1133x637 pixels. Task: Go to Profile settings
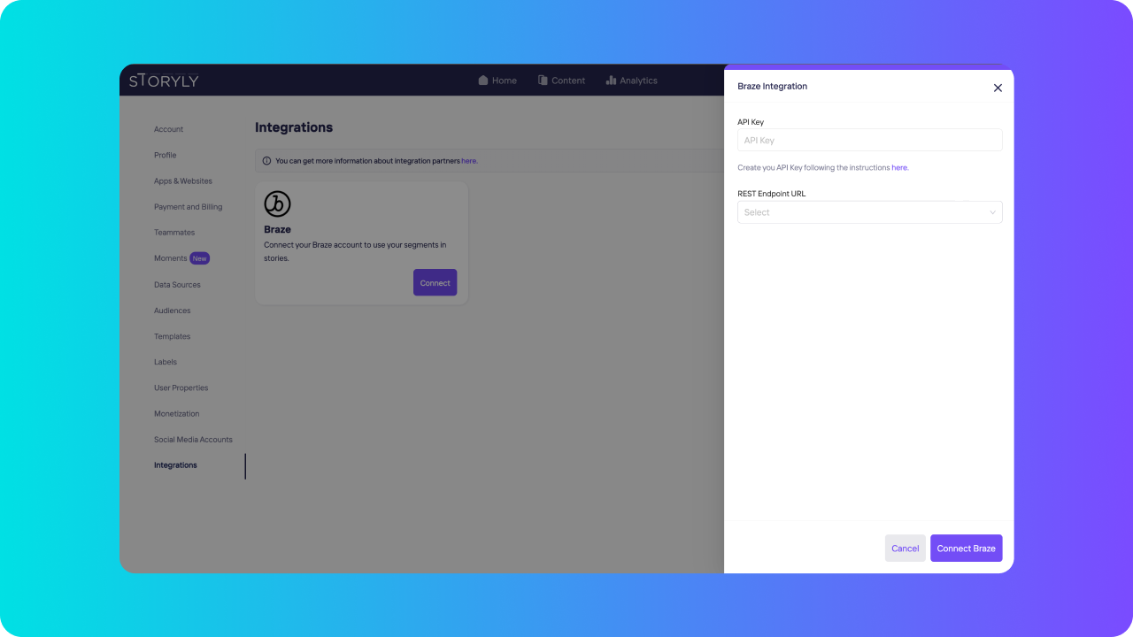pyautogui.click(x=165, y=155)
